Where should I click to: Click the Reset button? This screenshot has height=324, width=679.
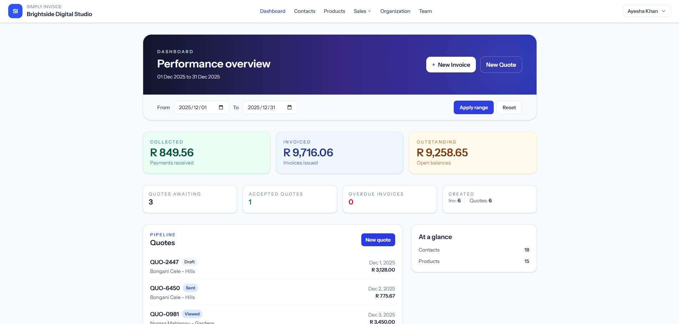coord(509,107)
